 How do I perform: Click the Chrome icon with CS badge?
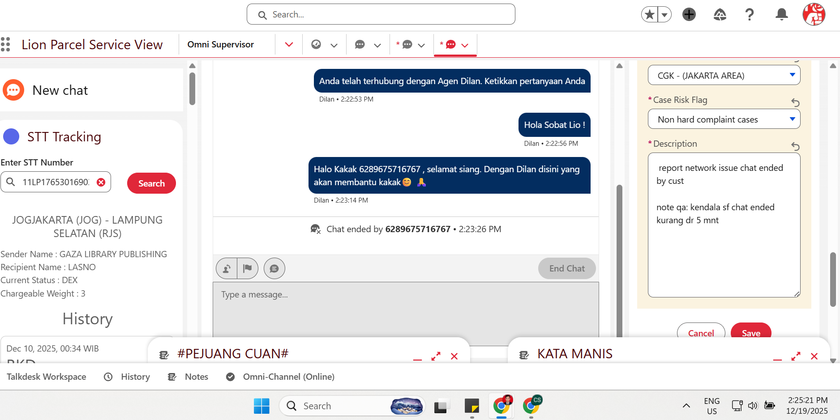531,405
